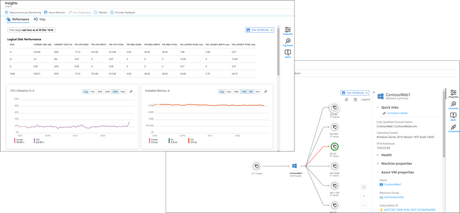Select the ContosoWeb1 machine node
The height and width of the screenshot is (213, 460).
tap(294, 166)
